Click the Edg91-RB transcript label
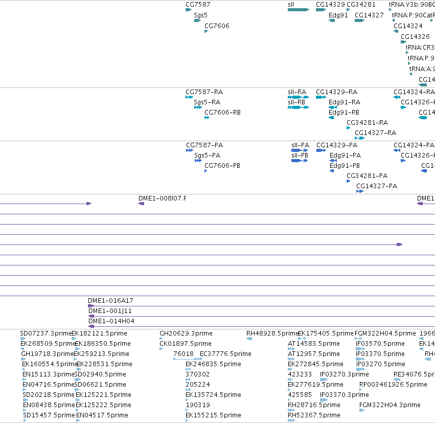Image resolution: width=435 pixels, height=423 pixels. 344,113
